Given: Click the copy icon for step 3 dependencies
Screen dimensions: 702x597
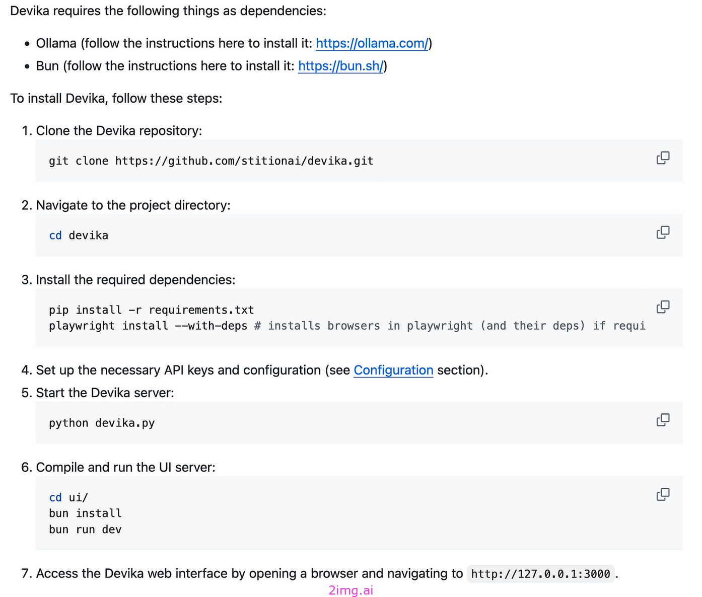Looking at the screenshot, I should [663, 307].
